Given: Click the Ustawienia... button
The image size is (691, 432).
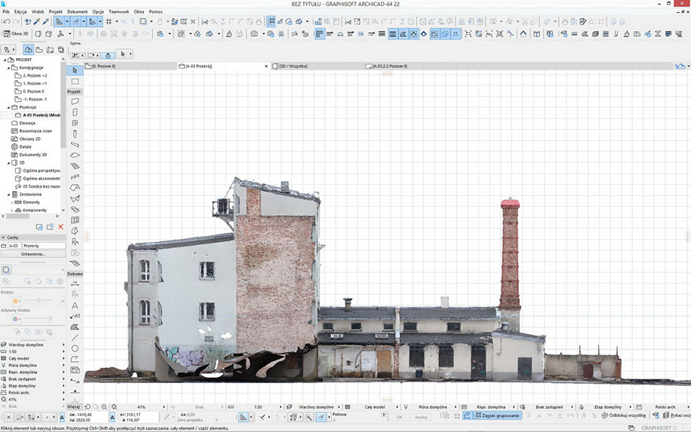Looking at the screenshot, I should pyautogui.click(x=33, y=253).
